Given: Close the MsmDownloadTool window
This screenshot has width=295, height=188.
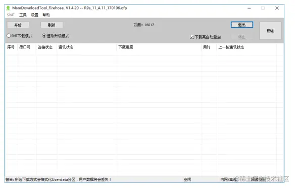Looking at the screenshot, I should click(x=277, y=8).
